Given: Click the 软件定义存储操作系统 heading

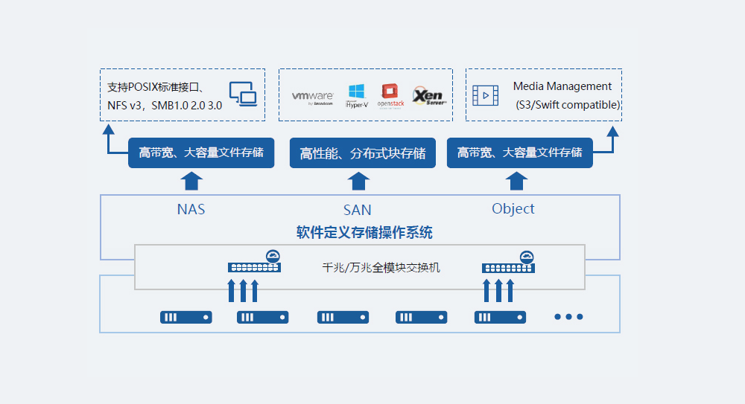Looking at the screenshot, I should pyautogui.click(x=364, y=233).
